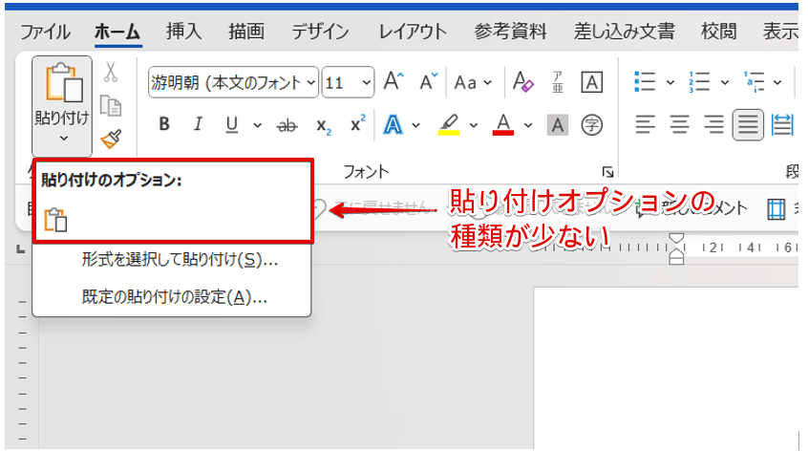This screenshot has width=808, height=452.
Task: Open multilevel list dropdown arrow
Action: 777,82
